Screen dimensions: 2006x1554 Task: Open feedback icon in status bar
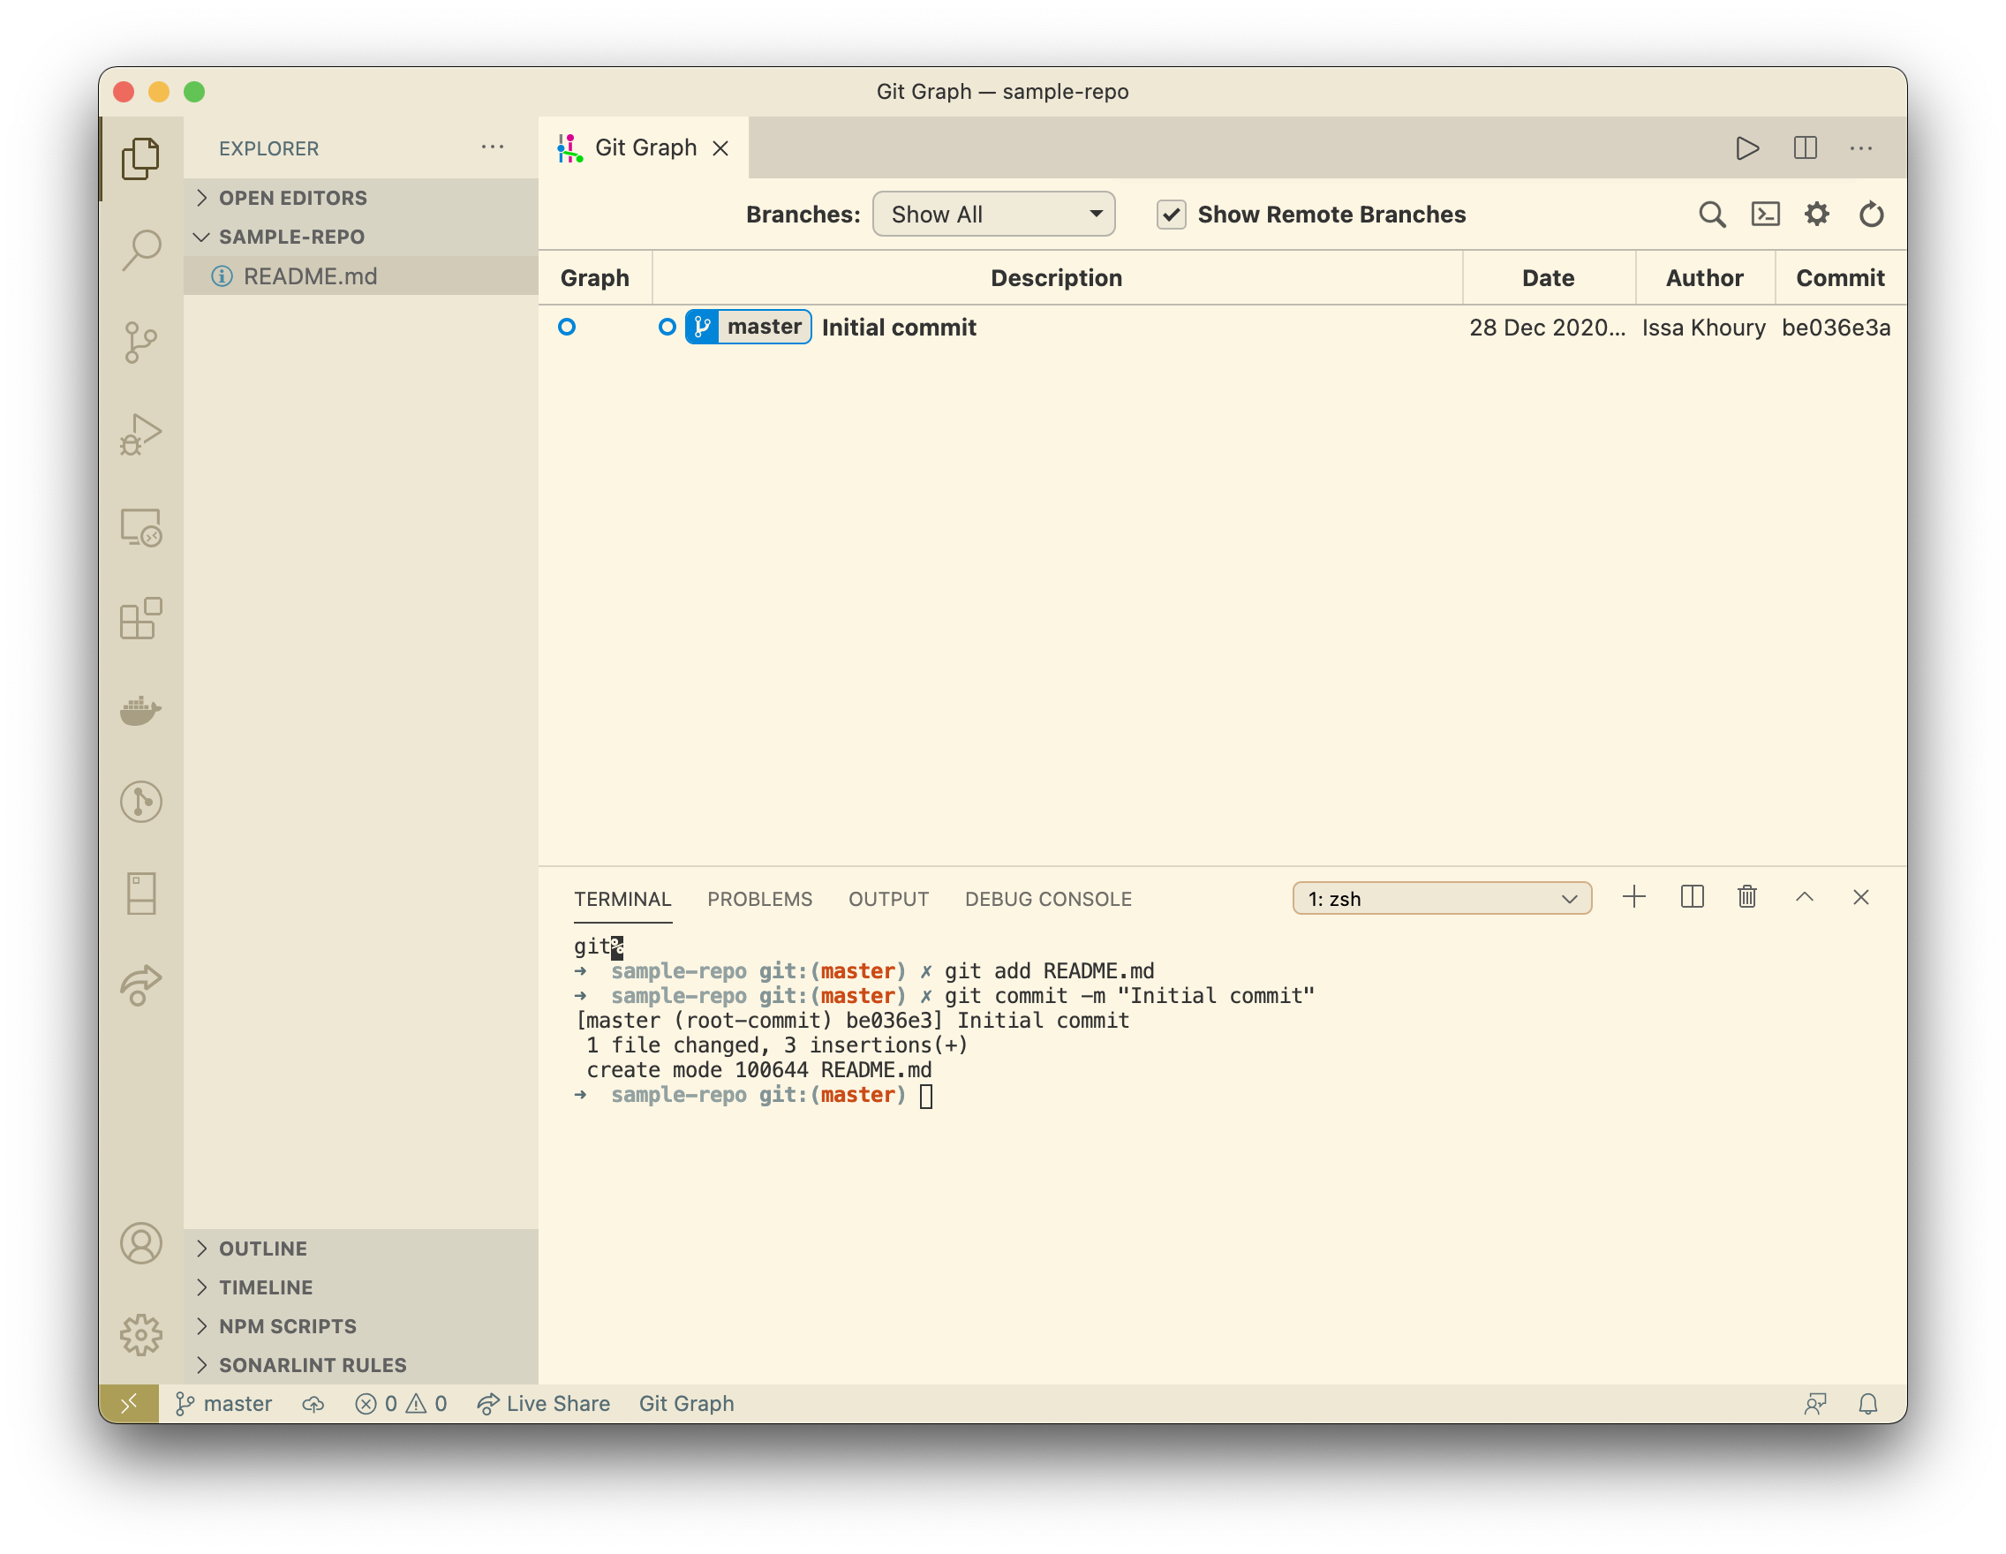tap(1814, 1403)
